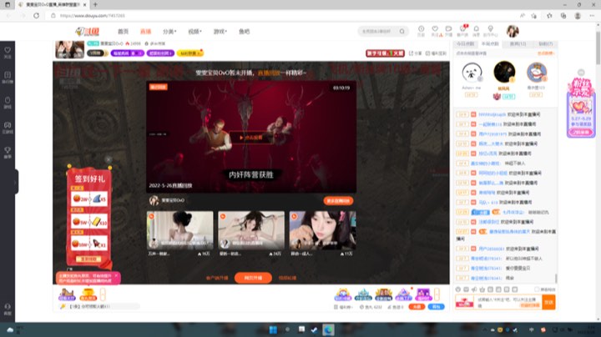Switch to the 今日贡献 tab
This screenshot has height=337, width=601.
tap(465, 44)
